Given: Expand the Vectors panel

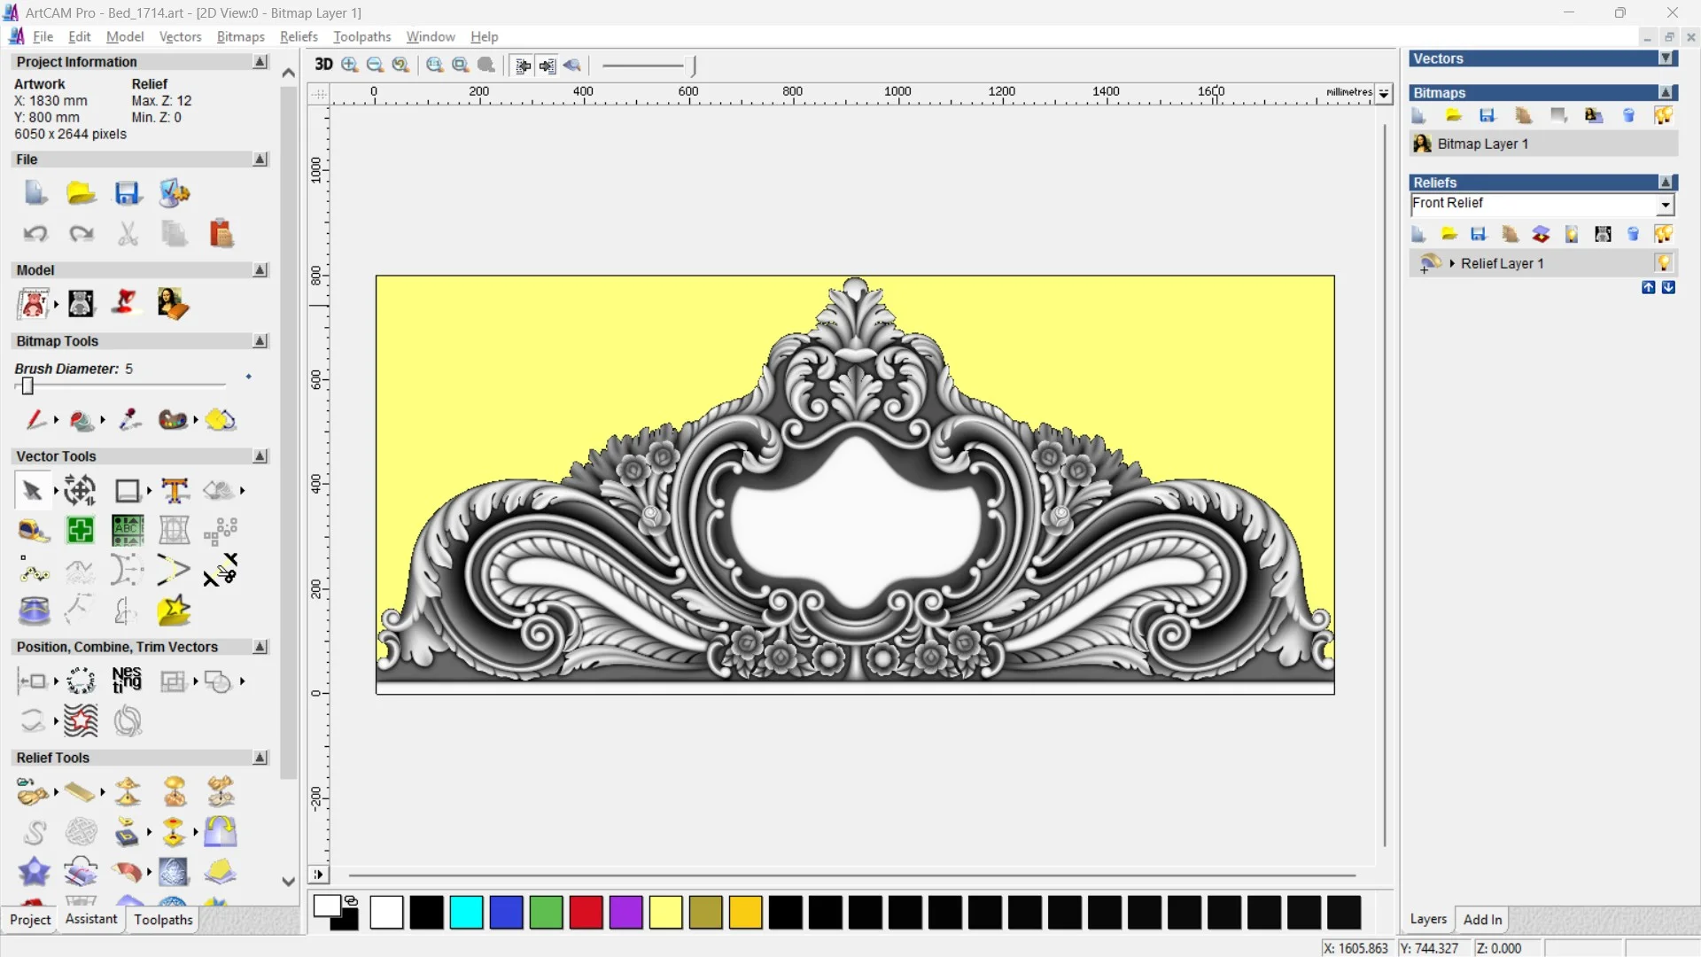Looking at the screenshot, I should coord(1666,58).
